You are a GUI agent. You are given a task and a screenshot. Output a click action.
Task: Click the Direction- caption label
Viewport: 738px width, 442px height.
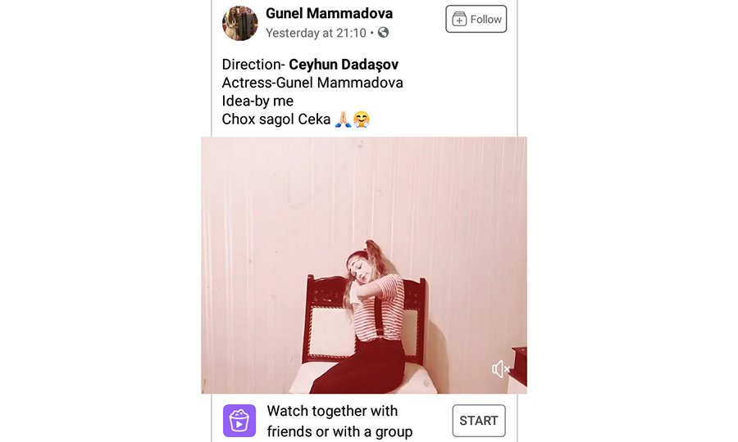point(253,65)
